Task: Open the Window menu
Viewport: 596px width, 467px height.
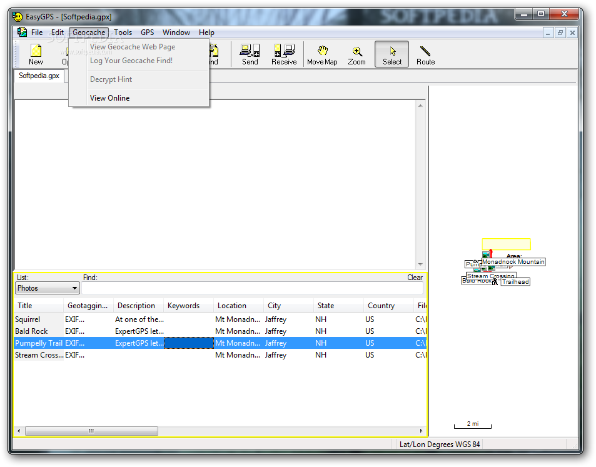Action: click(x=176, y=33)
